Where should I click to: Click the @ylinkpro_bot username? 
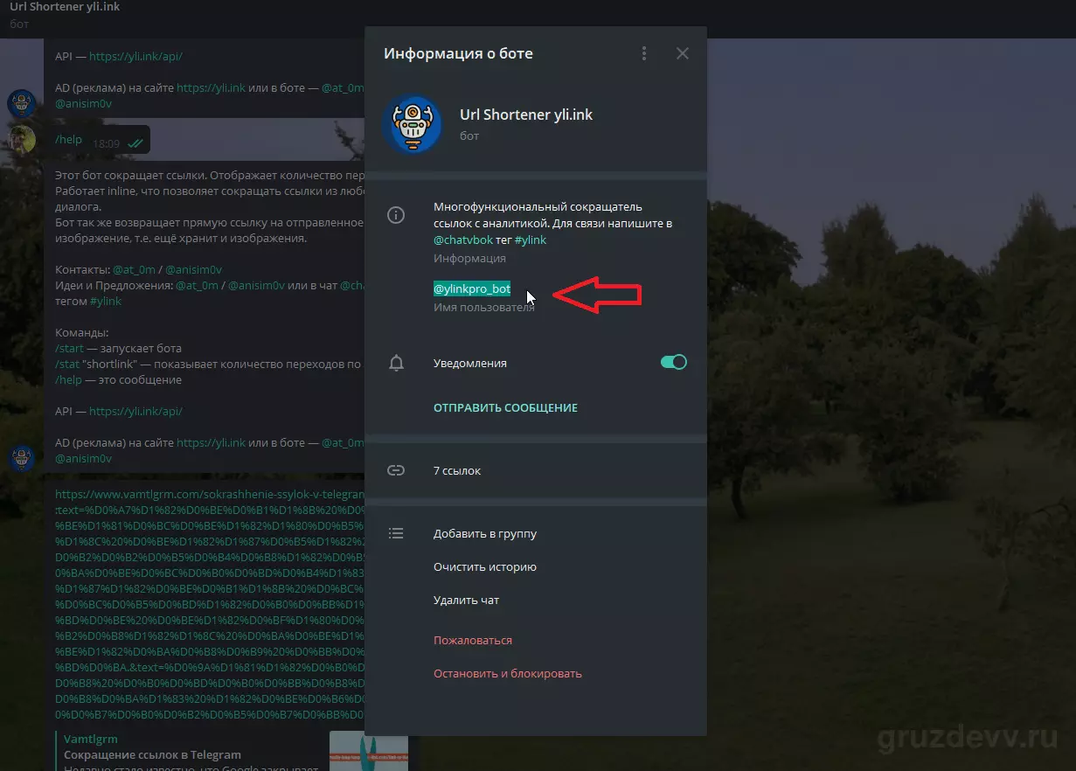coord(472,288)
